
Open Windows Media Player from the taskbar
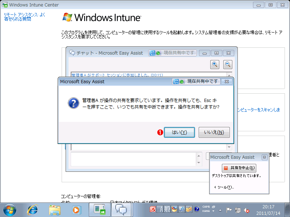(76, 210)
